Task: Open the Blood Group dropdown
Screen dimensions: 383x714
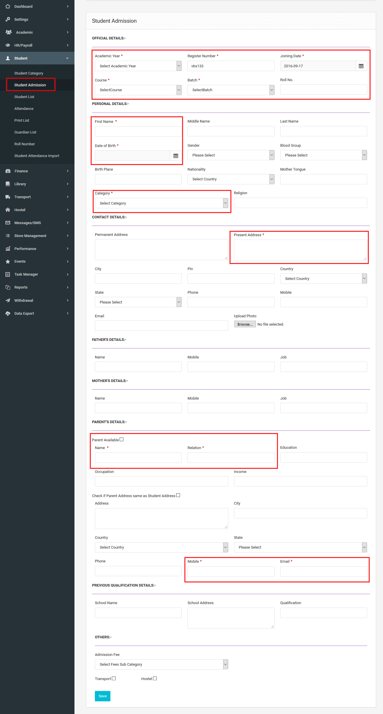Action: pos(323,155)
